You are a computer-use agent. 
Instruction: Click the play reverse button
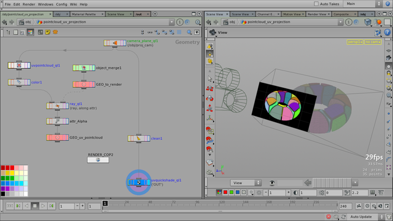click(x=26, y=206)
